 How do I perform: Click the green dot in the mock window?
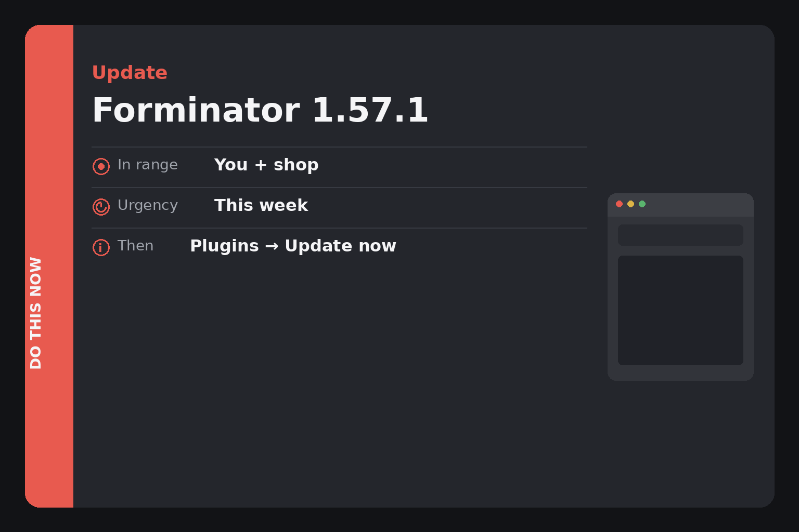pyautogui.click(x=642, y=204)
